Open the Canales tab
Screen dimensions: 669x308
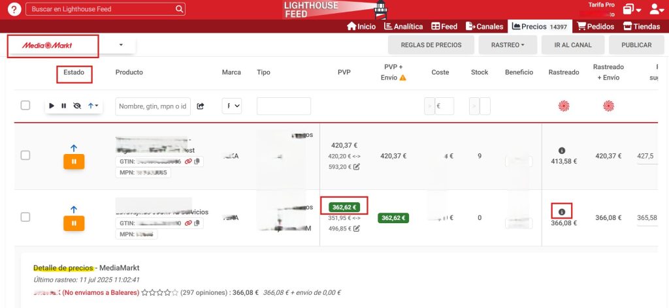pos(484,26)
